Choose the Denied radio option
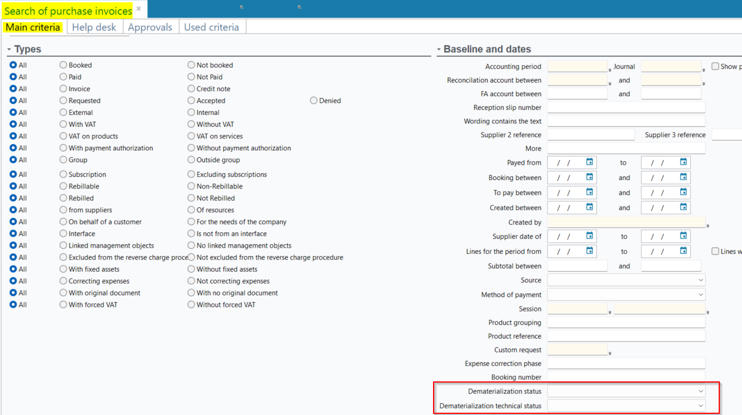Viewport: 742px width, 415px height. [314, 101]
